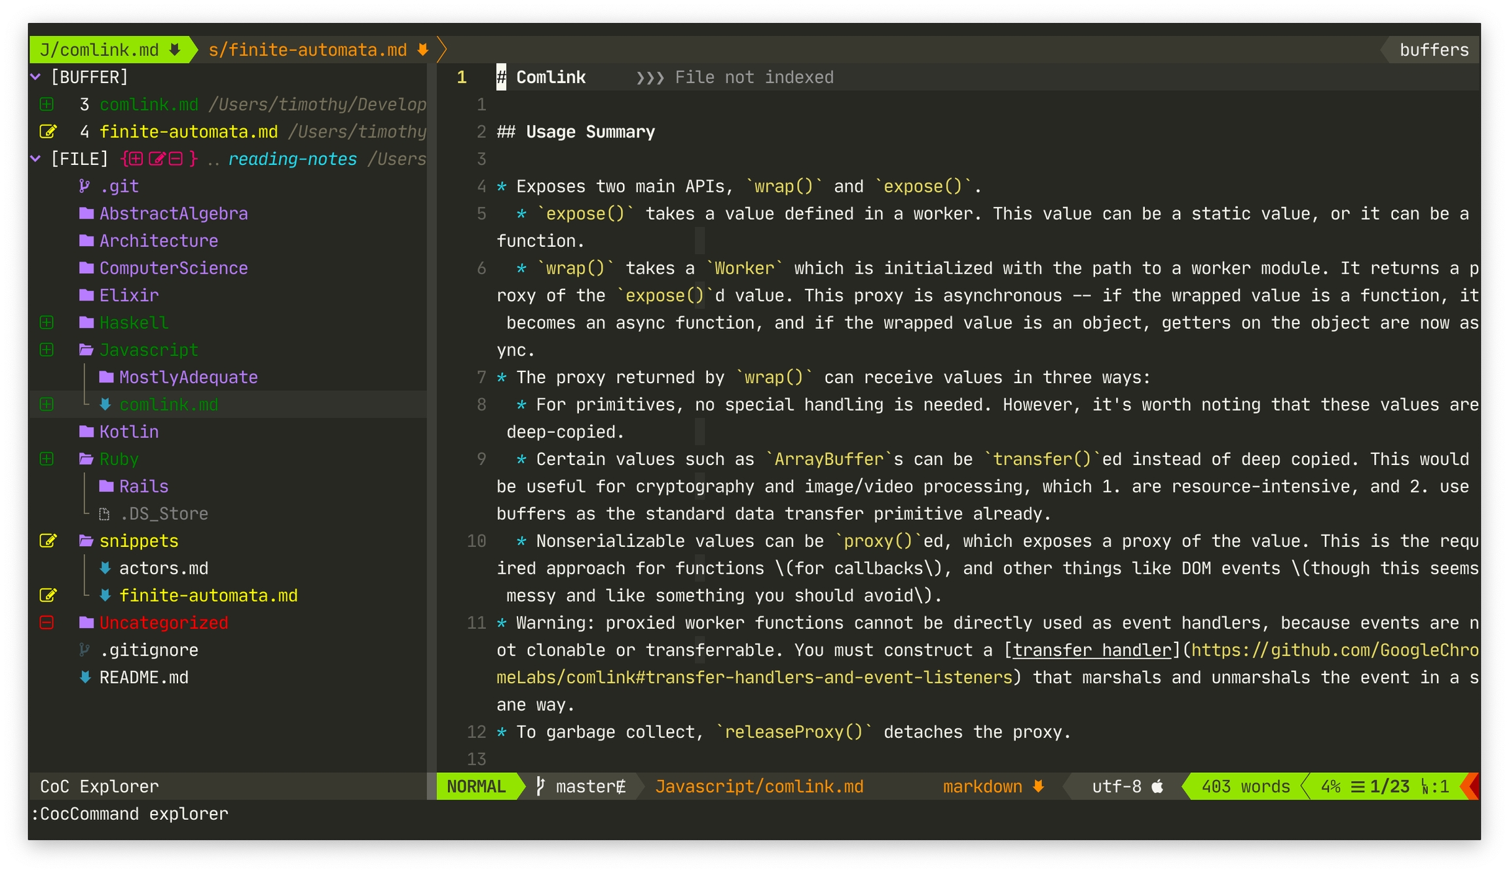Click the markdown arrow icon beside README.md
The height and width of the screenshot is (873, 1509).
click(x=85, y=677)
